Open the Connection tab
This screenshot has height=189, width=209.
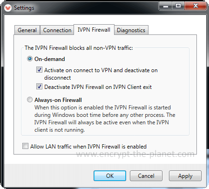point(57,30)
